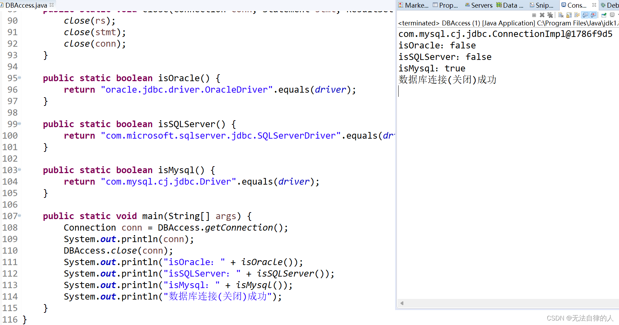
Task: Disable Show Console When Standard Error Changes
Action: pyautogui.click(x=594, y=15)
